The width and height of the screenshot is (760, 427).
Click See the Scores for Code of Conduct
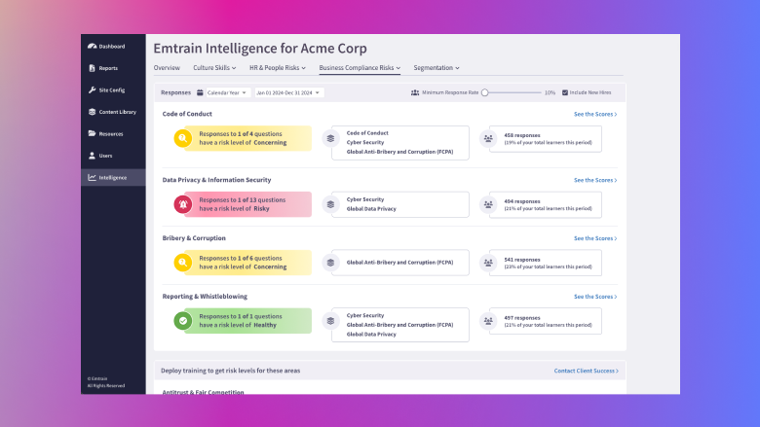click(595, 114)
